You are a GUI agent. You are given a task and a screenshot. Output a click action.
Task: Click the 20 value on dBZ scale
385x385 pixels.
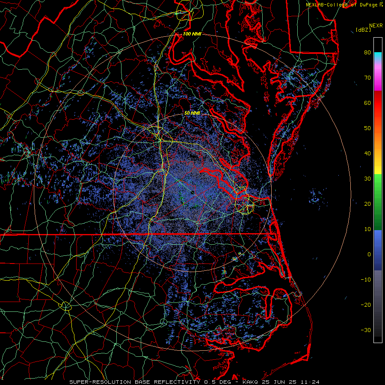[x=367, y=204]
